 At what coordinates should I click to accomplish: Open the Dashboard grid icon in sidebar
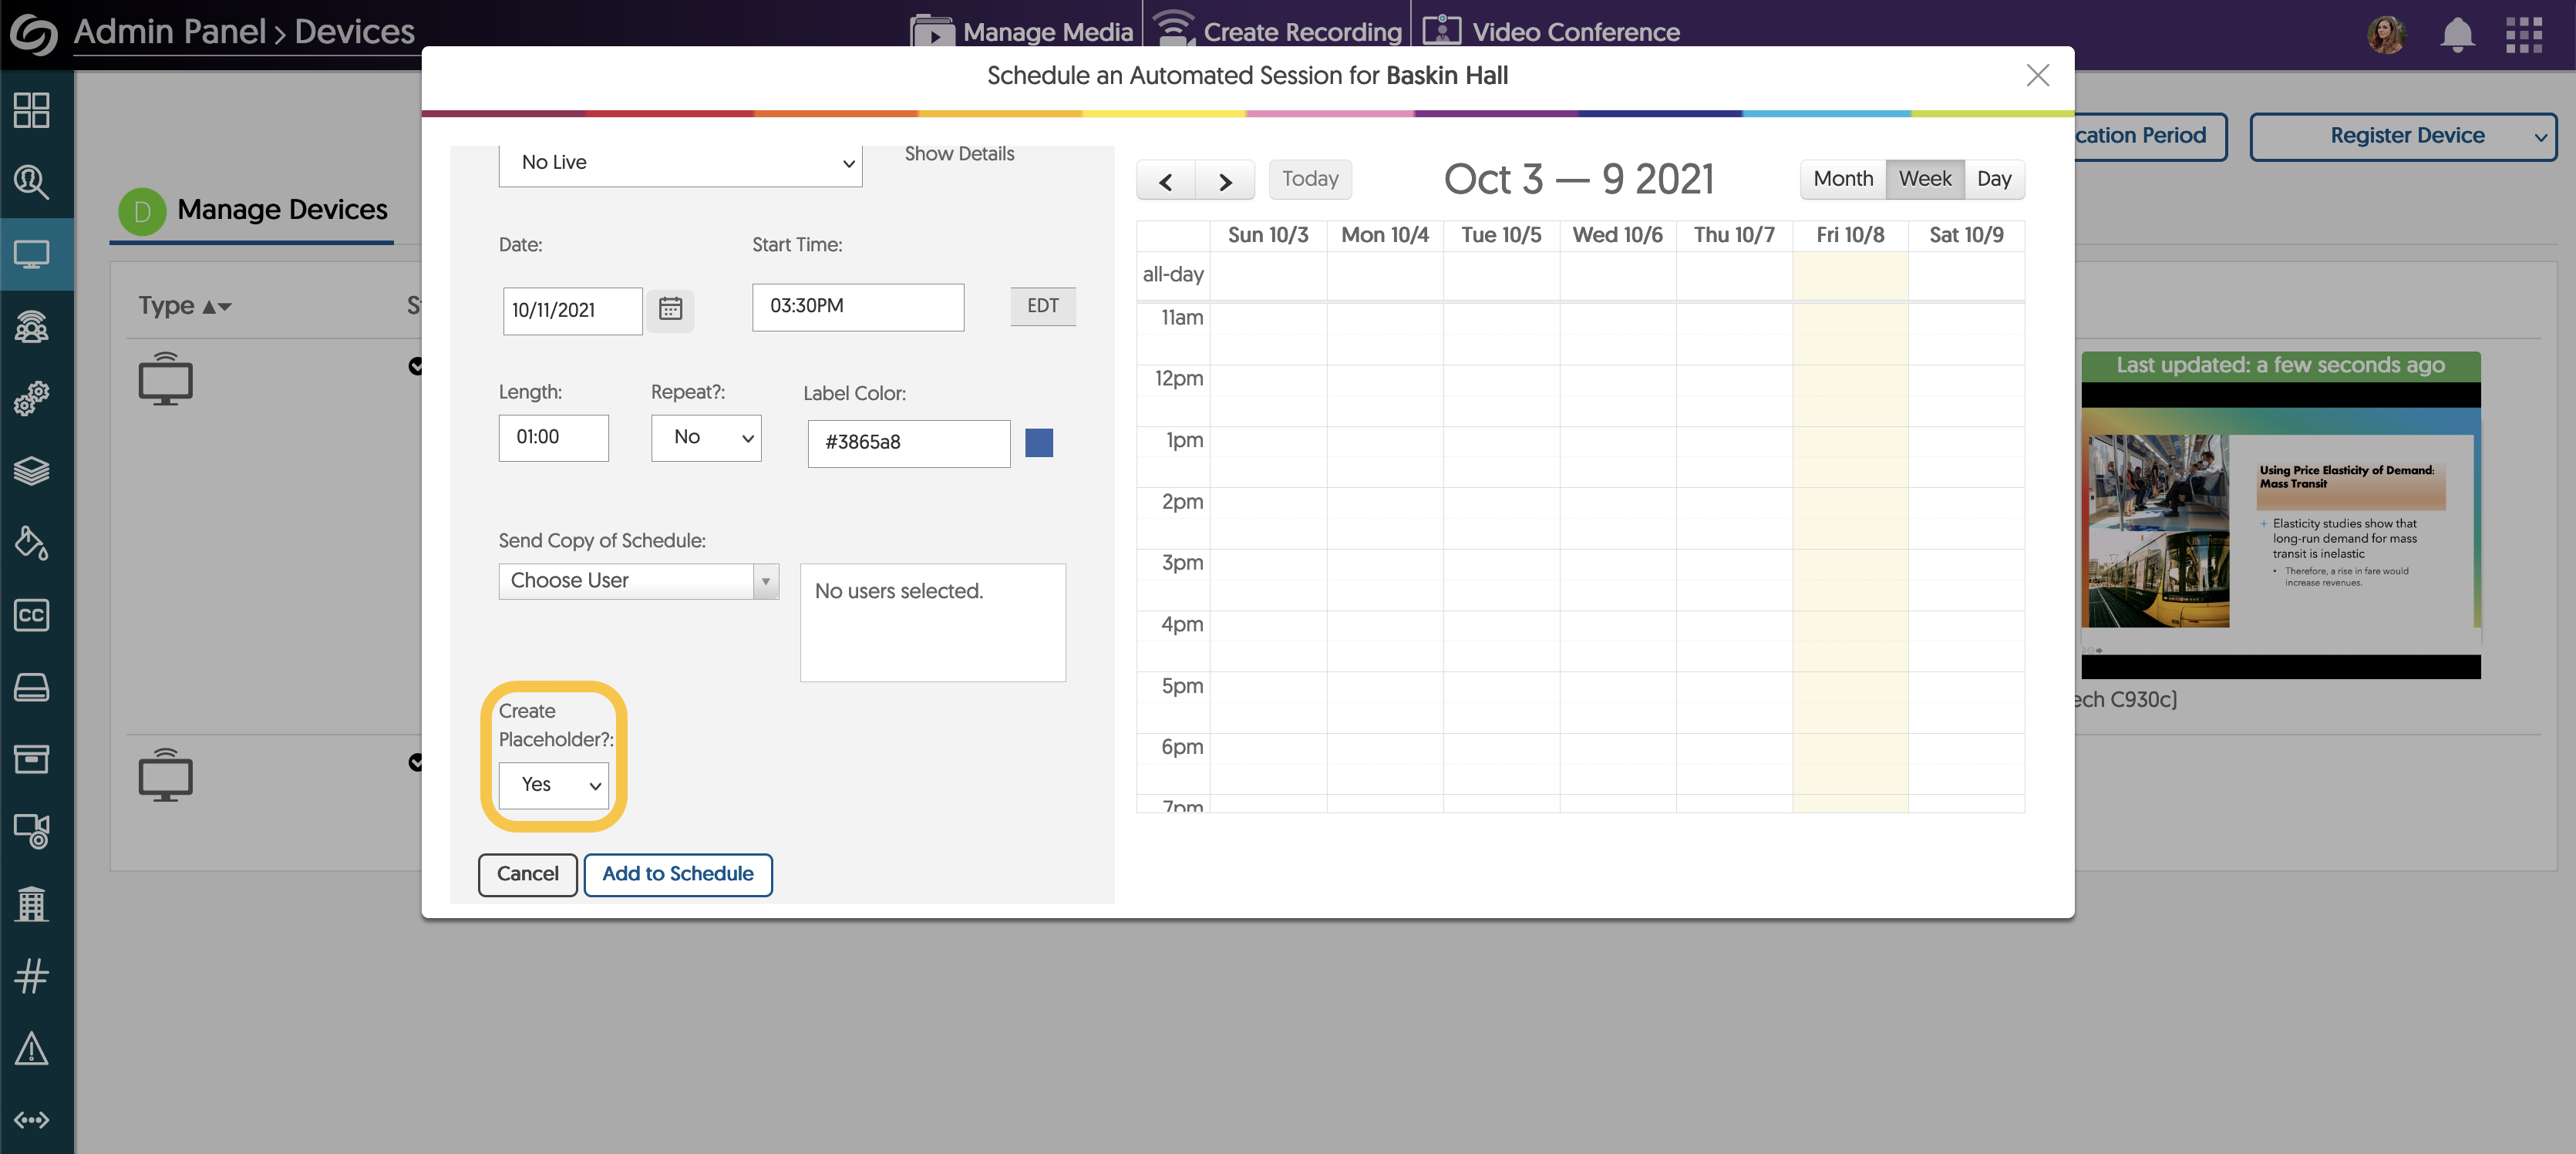(x=31, y=111)
